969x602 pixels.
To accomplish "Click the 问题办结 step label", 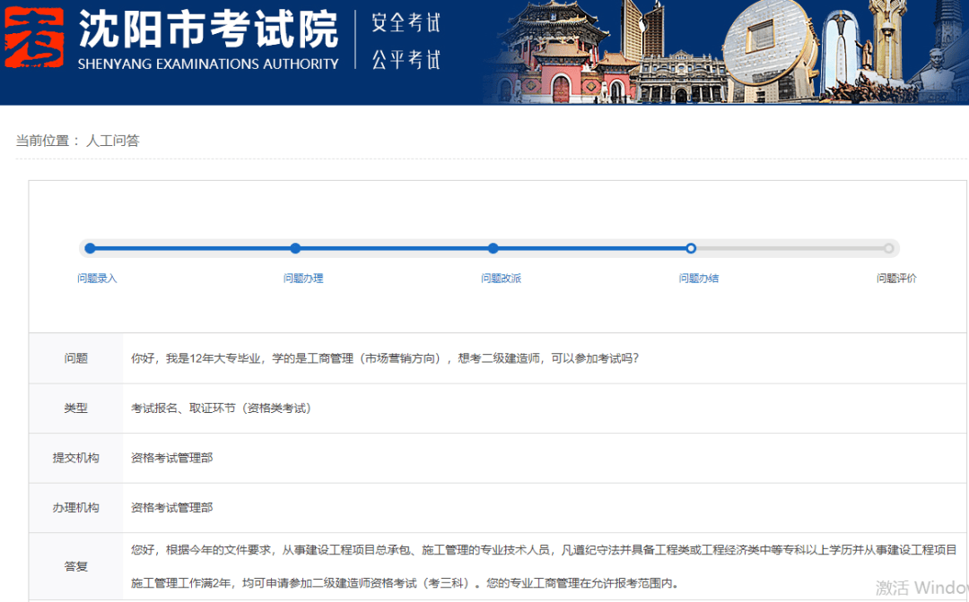I will [699, 279].
